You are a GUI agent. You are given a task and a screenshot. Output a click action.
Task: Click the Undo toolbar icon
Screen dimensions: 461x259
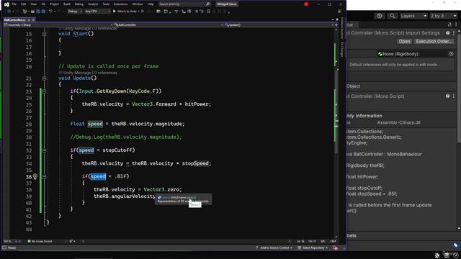tap(50, 12)
